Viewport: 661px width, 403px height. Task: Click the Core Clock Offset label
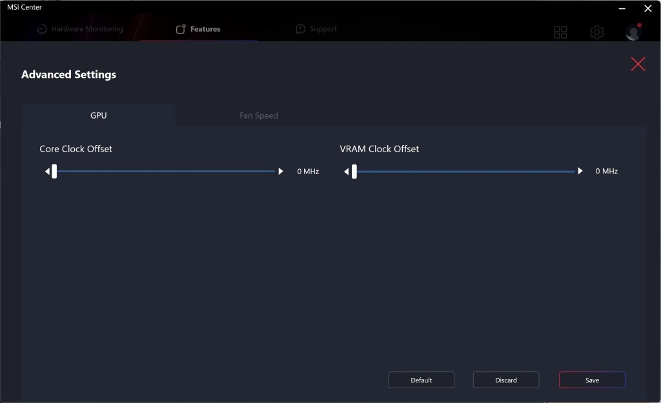(x=76, y=149)
